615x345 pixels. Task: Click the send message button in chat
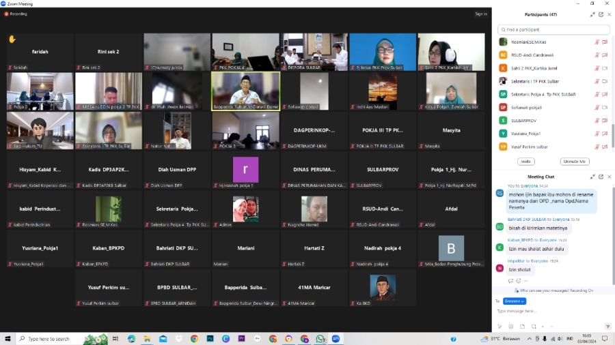(607, 327)
